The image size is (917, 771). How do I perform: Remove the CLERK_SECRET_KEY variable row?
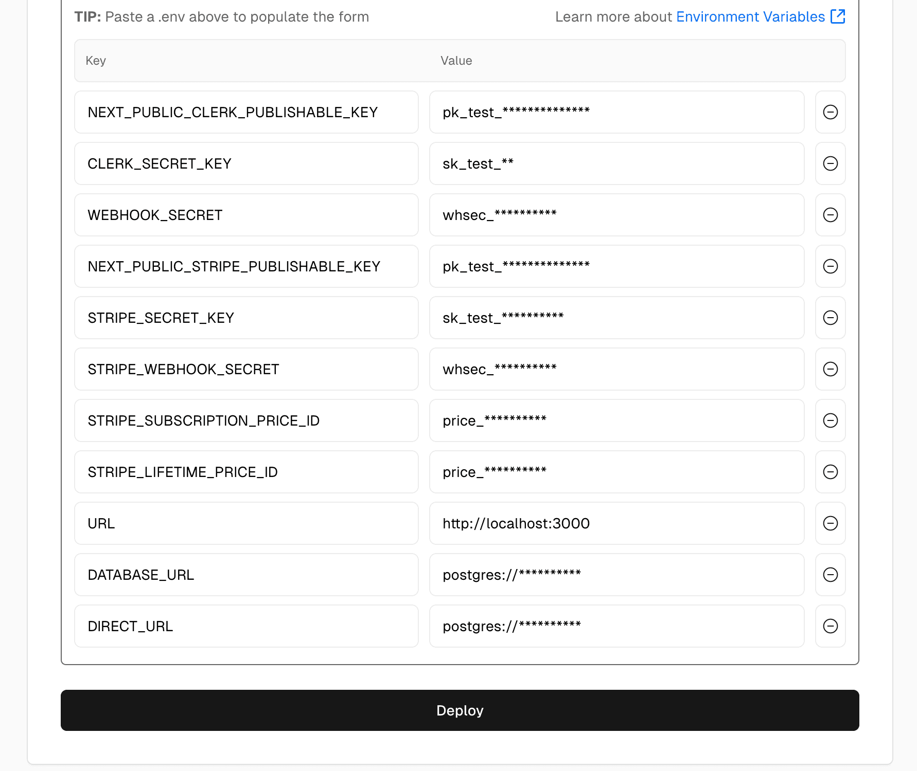pyautogui.click(x=830, y=163)
